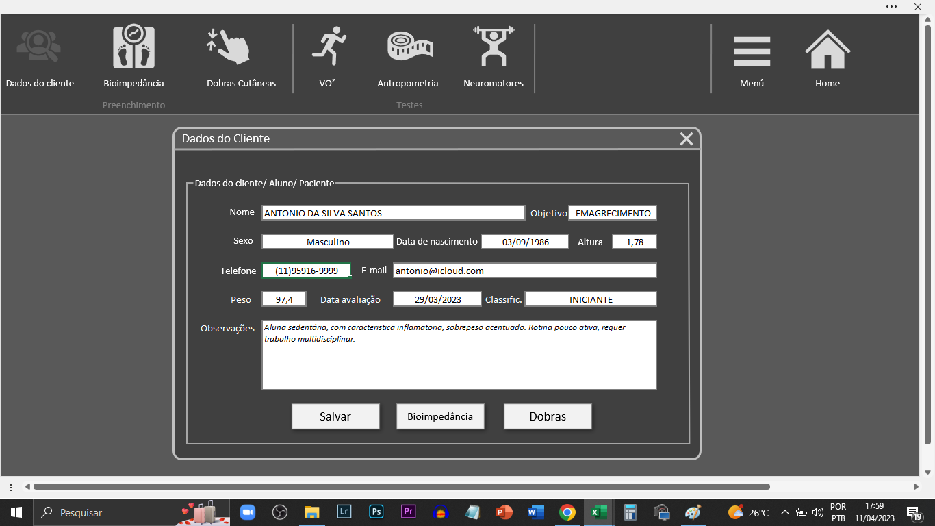Open the Antropometria tape measure icon
Image resolution: width=935 pixels, height=526 pixels.
click(409, 47)
